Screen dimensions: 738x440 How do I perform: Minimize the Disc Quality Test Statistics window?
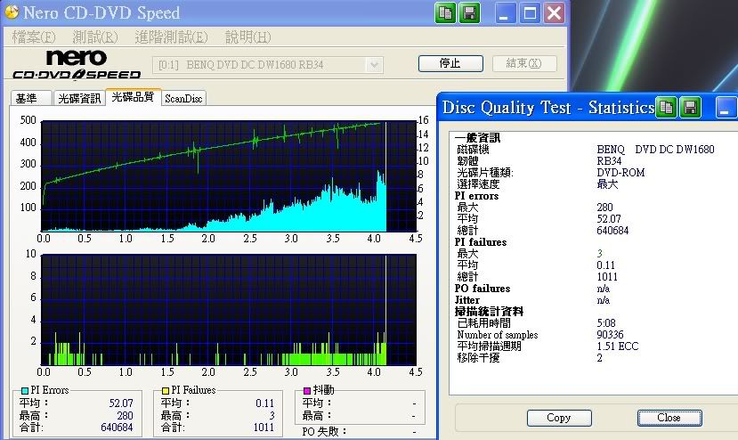click(726, 108)
